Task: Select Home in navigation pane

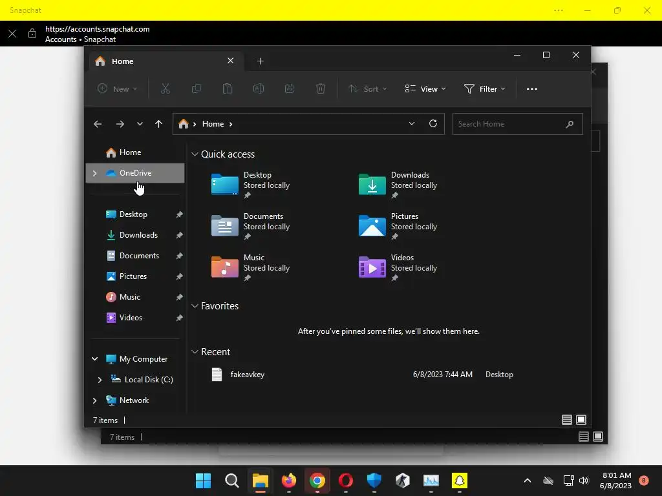Action: tap(135, 152)
